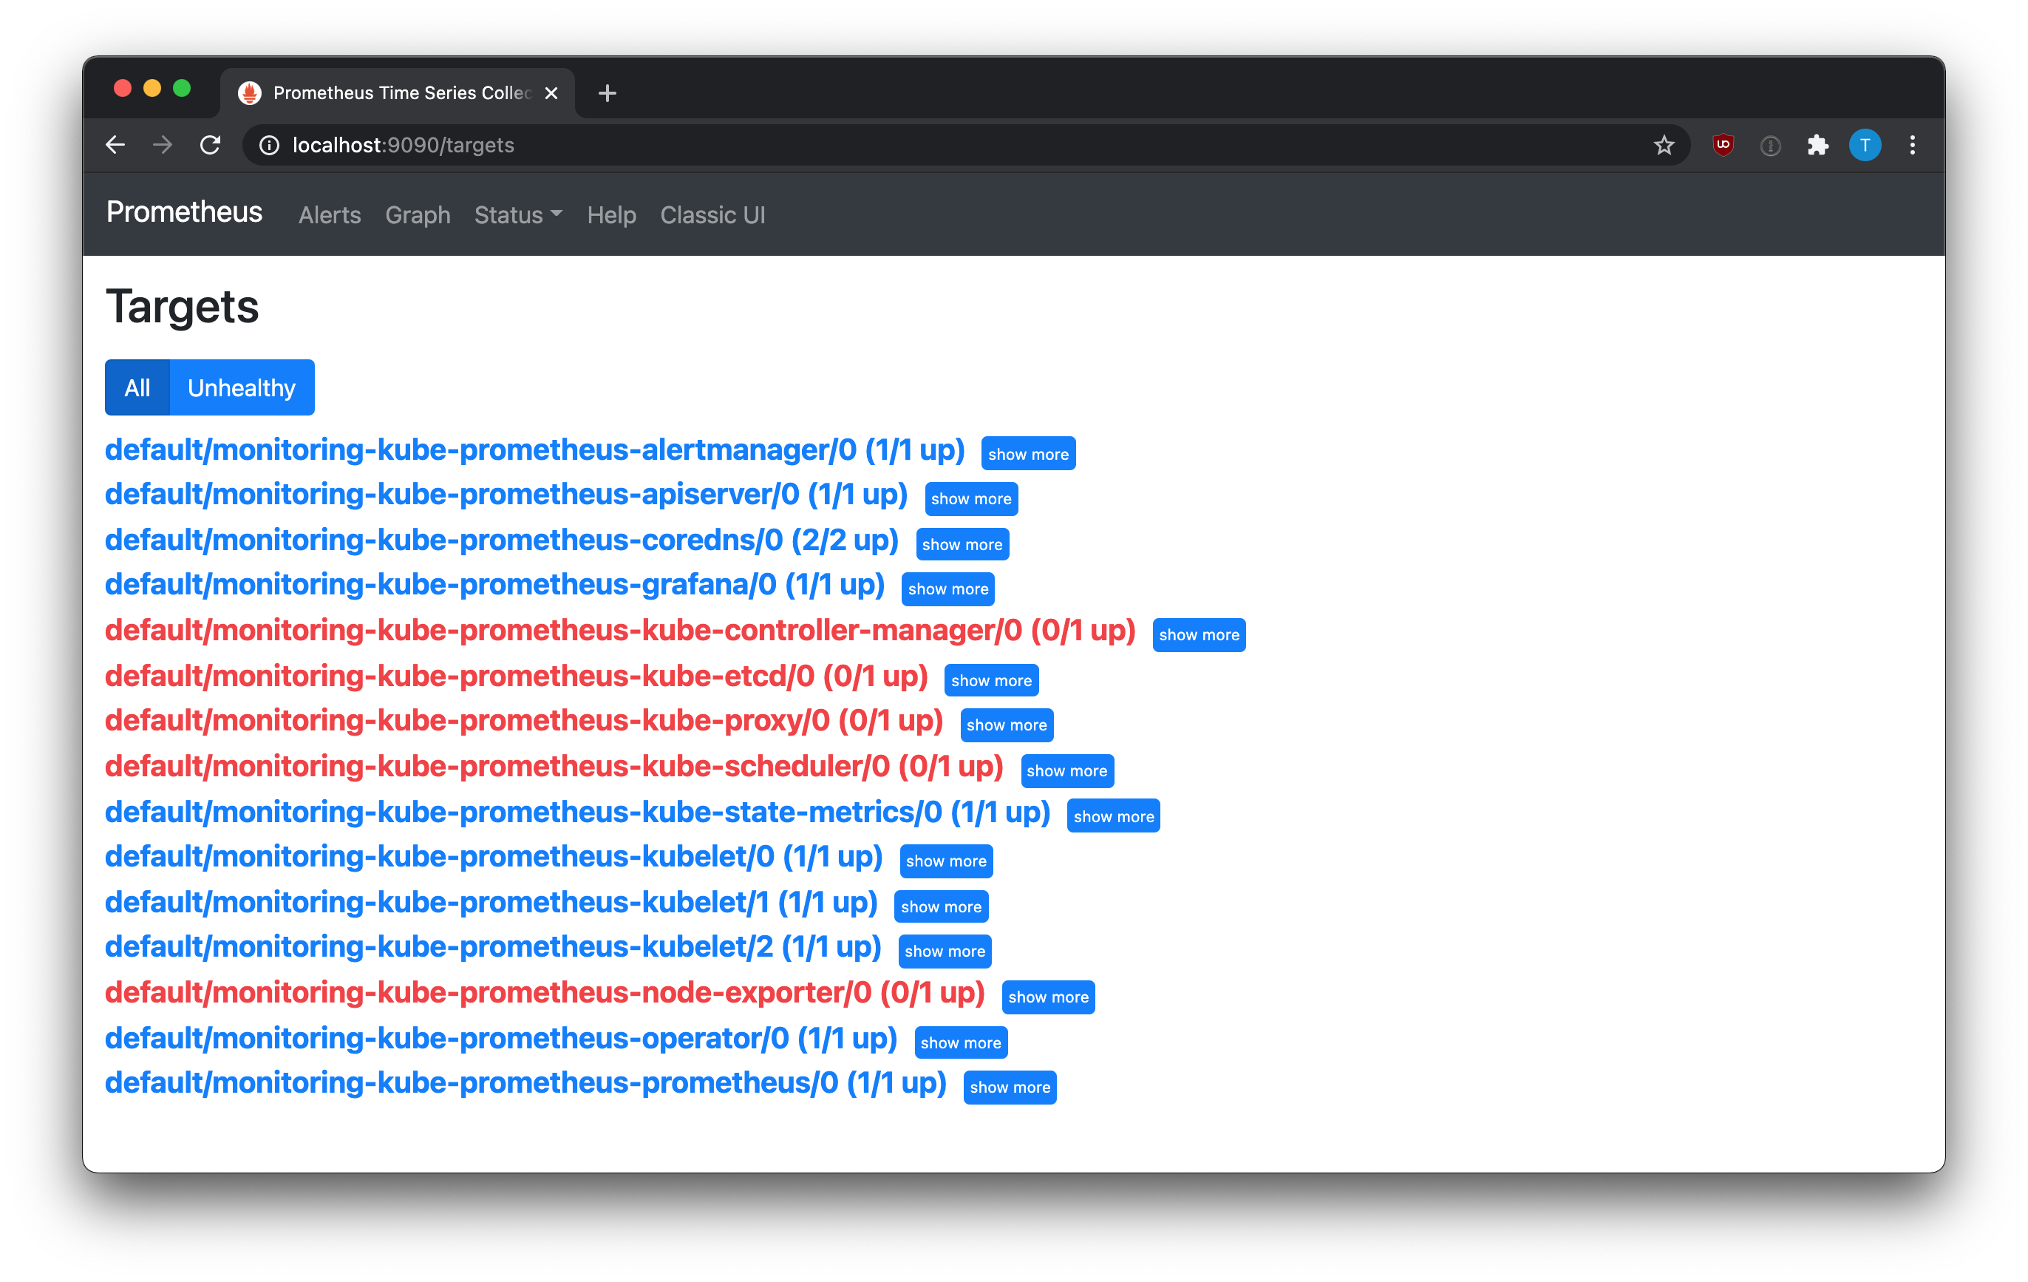Open the uBlock Origin extension icon
2028x1282 pixels.
pyautogui.click(x=1722, y=145)
